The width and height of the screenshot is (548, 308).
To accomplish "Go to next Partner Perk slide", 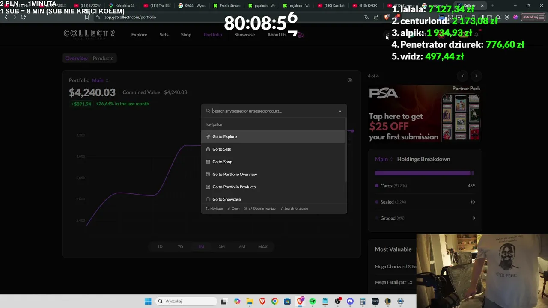I will coord(476,76).
